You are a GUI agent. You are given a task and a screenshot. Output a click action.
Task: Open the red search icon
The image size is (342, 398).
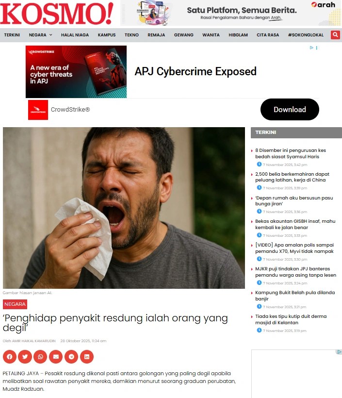click(x=335, y=35)
